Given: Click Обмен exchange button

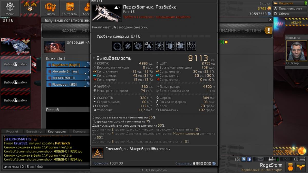Looking at the screenshot, I should 290,14.
